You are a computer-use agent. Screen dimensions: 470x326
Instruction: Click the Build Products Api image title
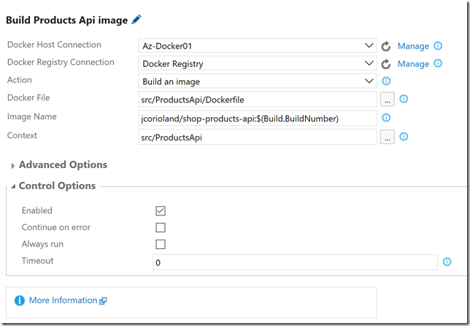pos(67,20)
